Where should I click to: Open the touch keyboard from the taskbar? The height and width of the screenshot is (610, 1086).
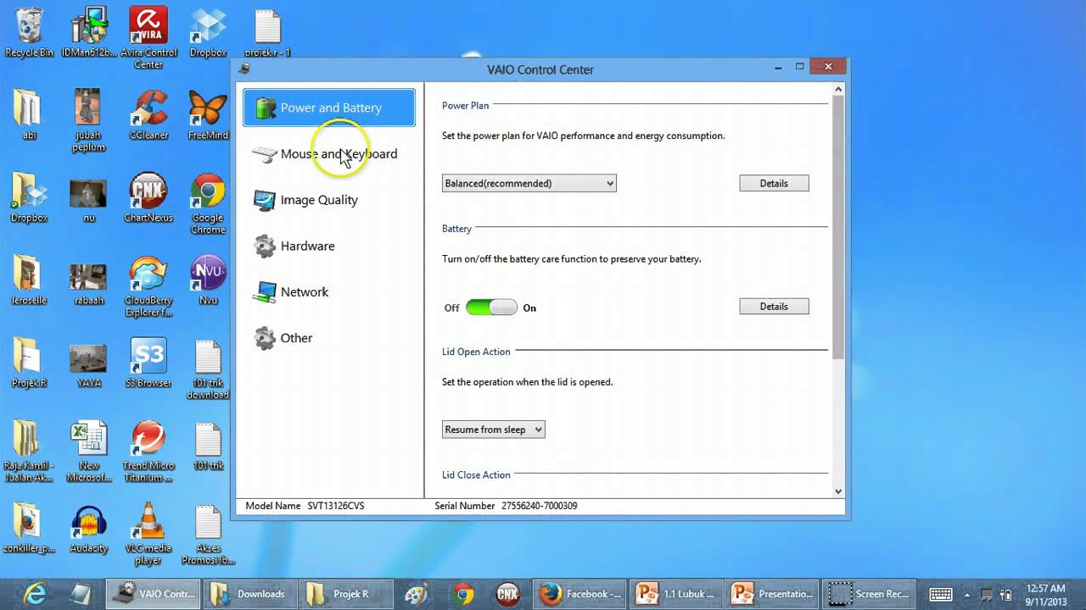[x=941, y=594]
